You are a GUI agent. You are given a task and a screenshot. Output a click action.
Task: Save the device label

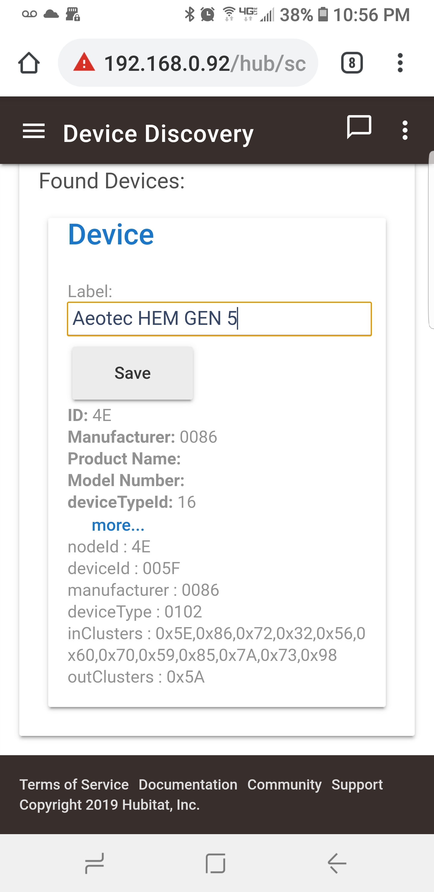(132, 373)
